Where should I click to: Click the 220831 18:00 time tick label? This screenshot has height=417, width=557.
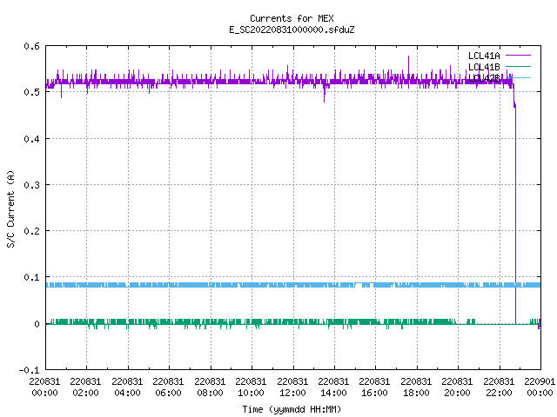416,387
